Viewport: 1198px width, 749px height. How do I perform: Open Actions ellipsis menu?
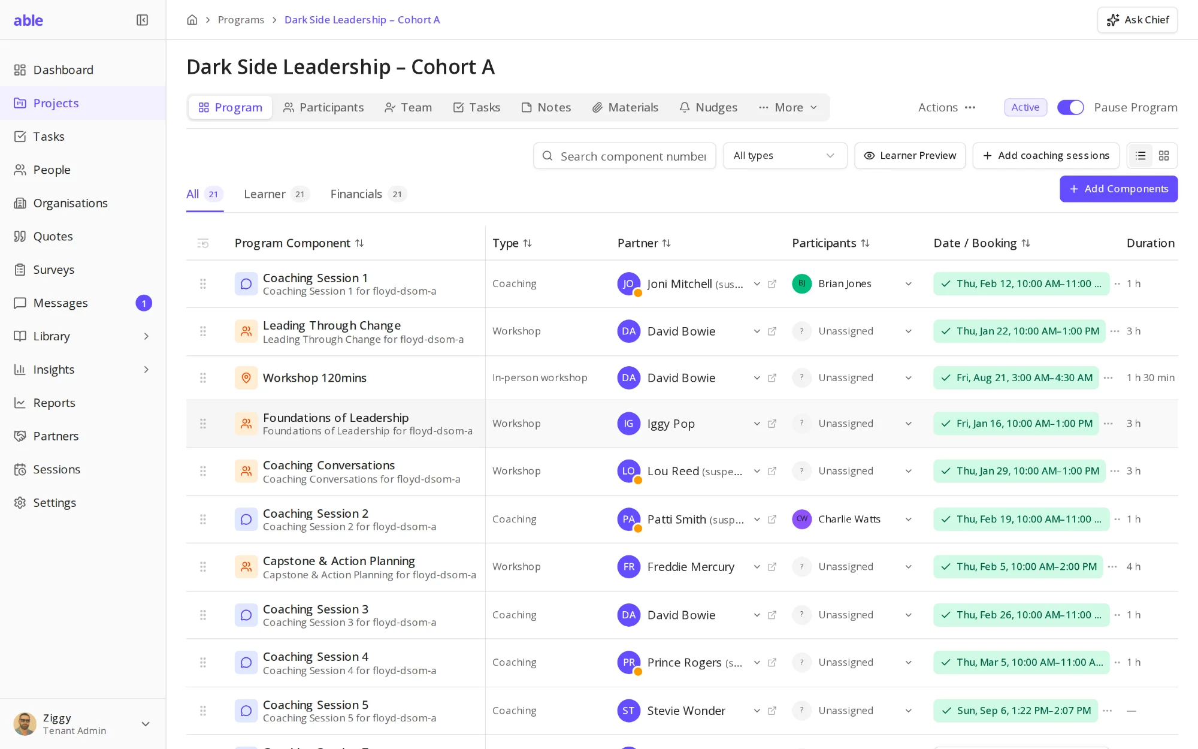[x=970, y=108]
